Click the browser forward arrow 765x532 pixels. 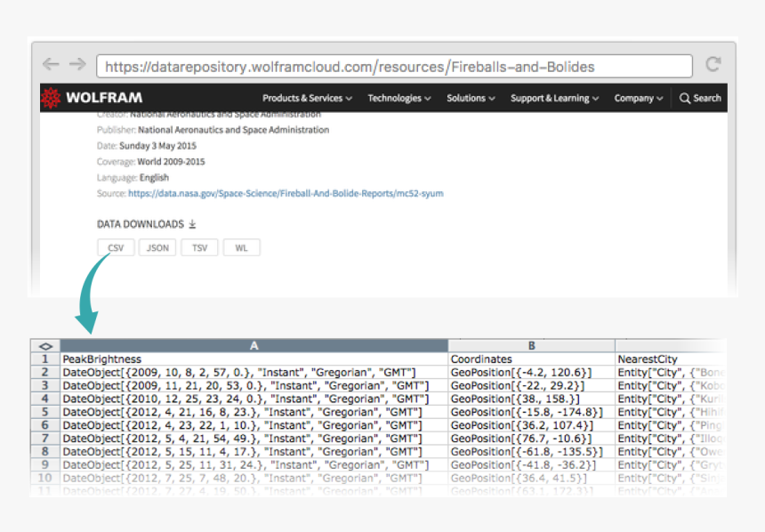click(x=77, y=64)
